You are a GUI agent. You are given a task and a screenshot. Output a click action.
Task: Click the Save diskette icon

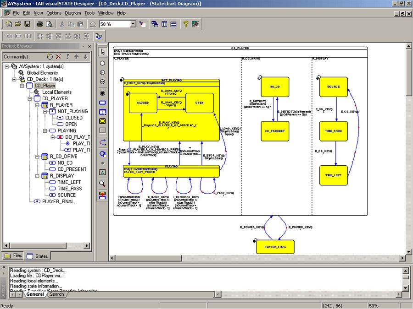(28, 24)
